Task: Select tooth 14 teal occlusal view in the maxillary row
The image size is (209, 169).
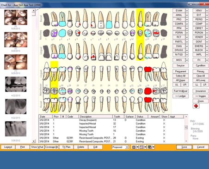Action: click(x=148, y=33)
